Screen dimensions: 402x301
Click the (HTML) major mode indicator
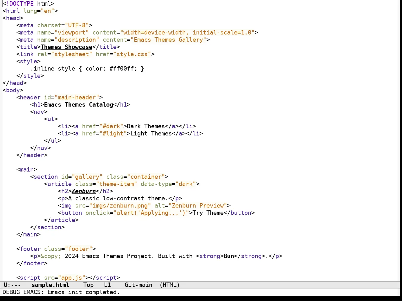point(170,285)
